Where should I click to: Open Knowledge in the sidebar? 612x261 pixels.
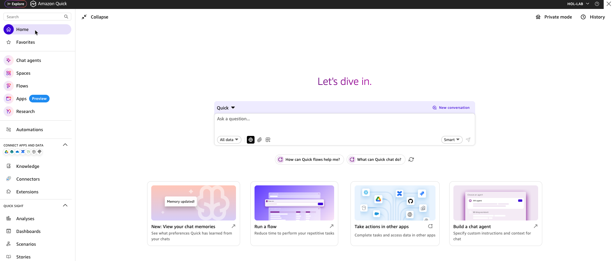[x=28, y=166]
